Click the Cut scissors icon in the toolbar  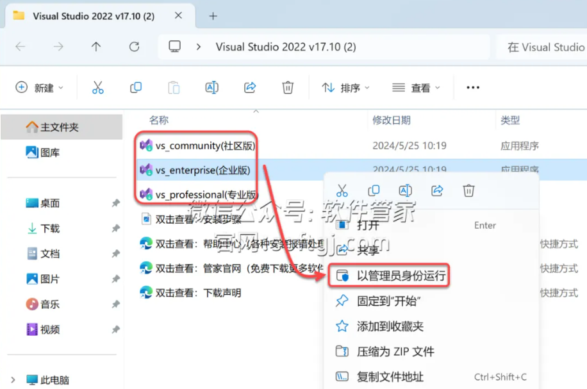click(x=97, y=87)
